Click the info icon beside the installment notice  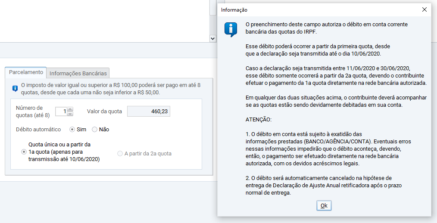15,89
